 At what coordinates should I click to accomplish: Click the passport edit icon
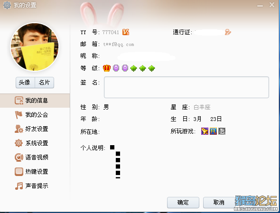(x=228, y=32)
